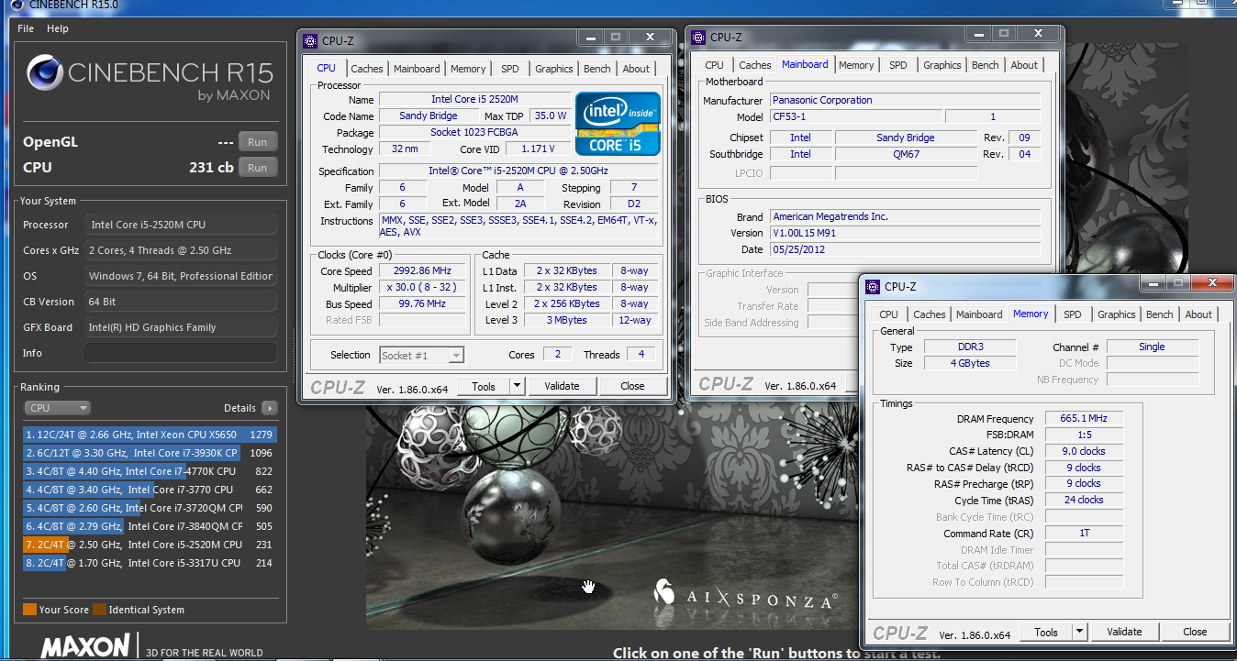The height and width of the screenshot is (661, 1237).
Task: Open the Socket #1 selection dropdown
Action: 422,355
